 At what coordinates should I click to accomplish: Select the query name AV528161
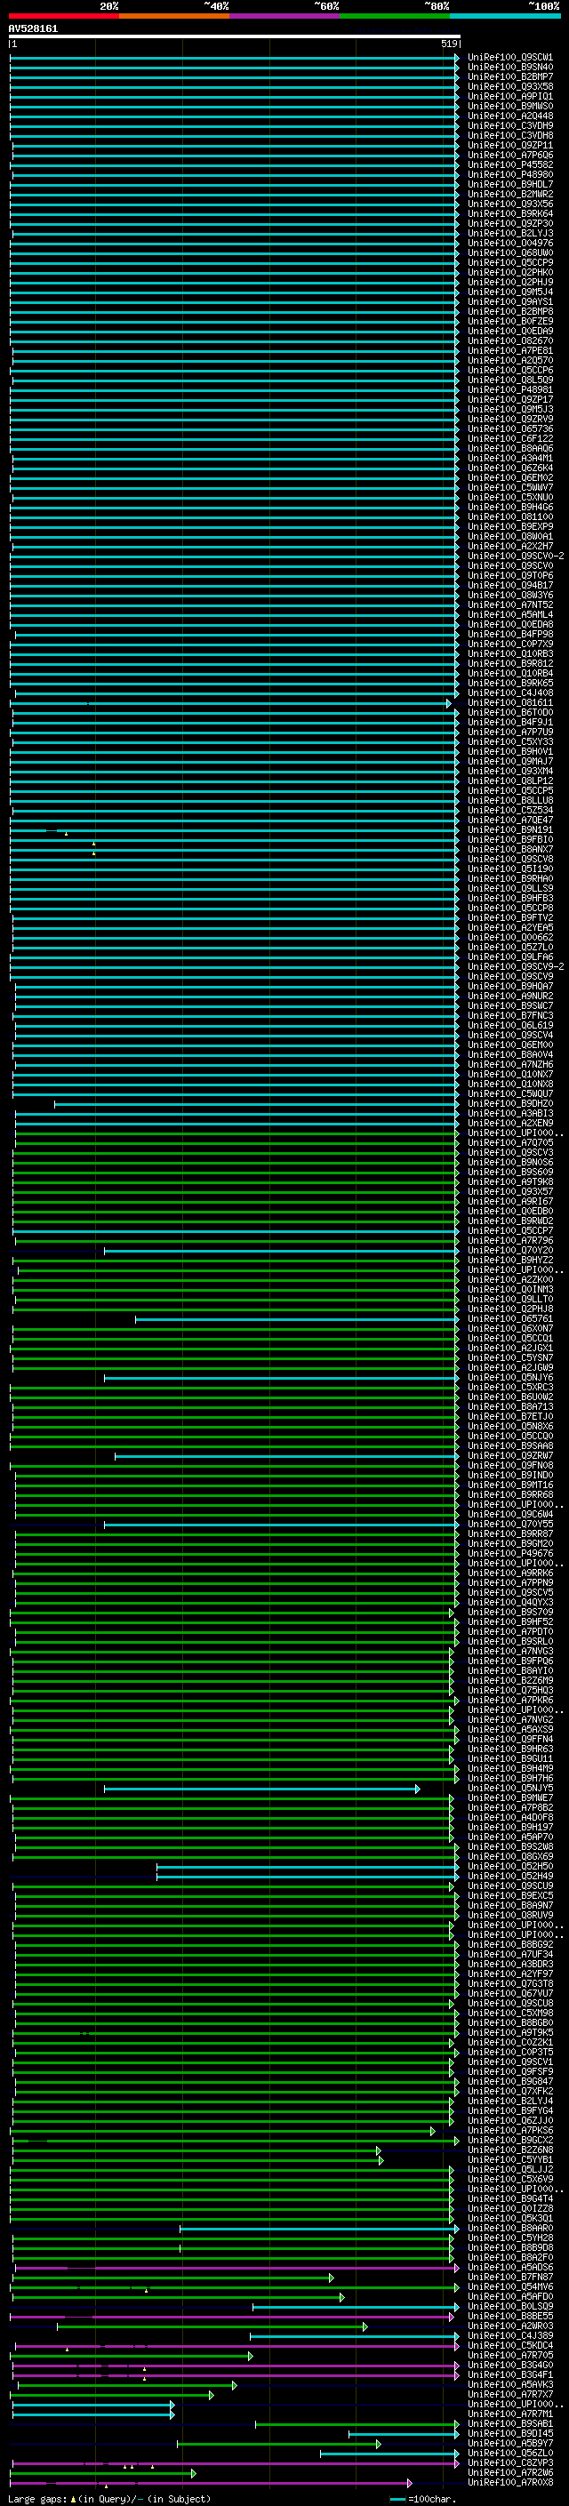33,28
